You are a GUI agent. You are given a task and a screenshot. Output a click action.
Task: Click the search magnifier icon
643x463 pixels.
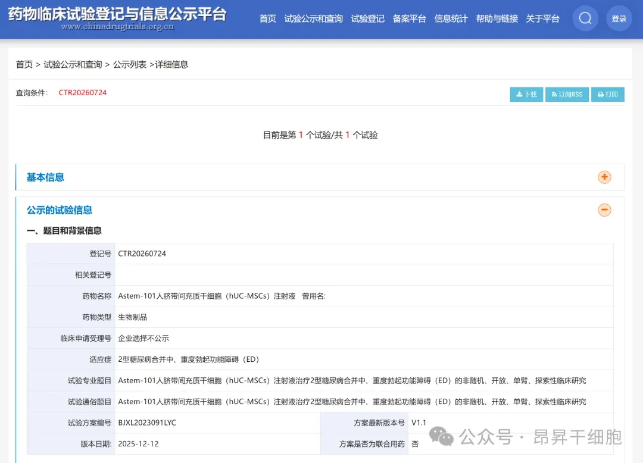[x=585, y=18]
